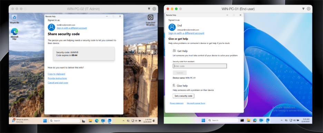Click the Code expires in 09:44 text
Screen dimensions: 323x133
67,55
